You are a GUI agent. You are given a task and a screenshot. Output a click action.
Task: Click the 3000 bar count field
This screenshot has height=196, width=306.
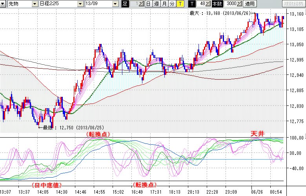pos(229,4)
